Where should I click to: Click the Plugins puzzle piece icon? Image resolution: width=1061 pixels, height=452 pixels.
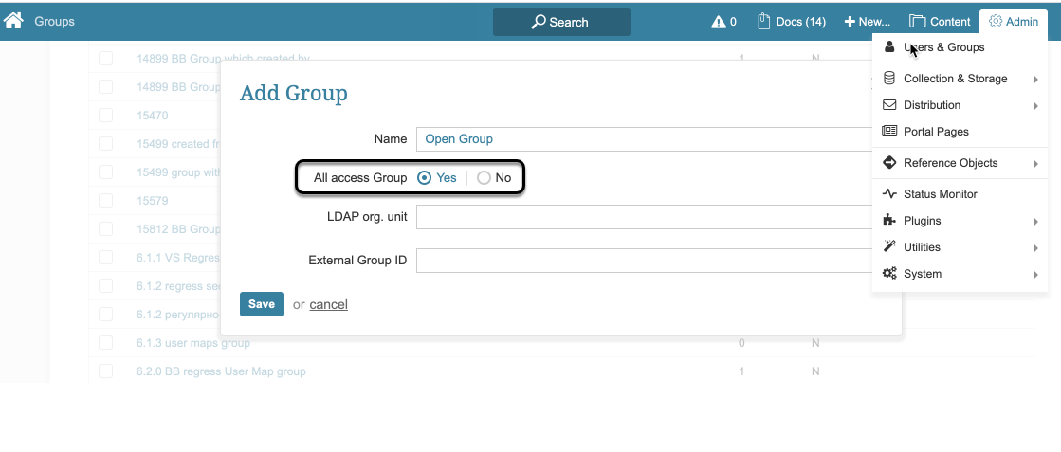(x=889, y=221)
